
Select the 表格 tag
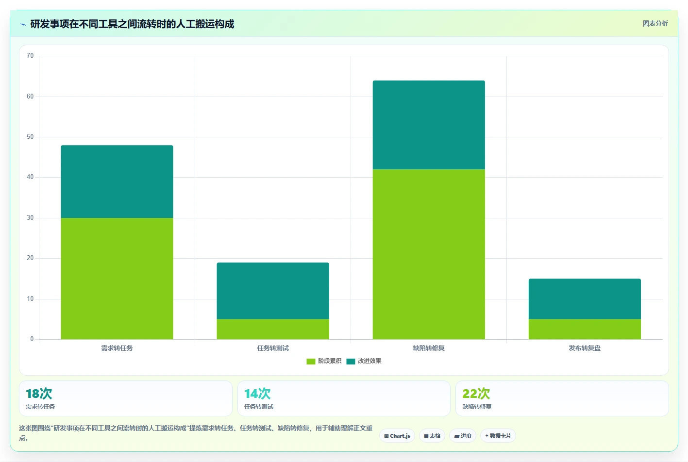click(432, 436)
